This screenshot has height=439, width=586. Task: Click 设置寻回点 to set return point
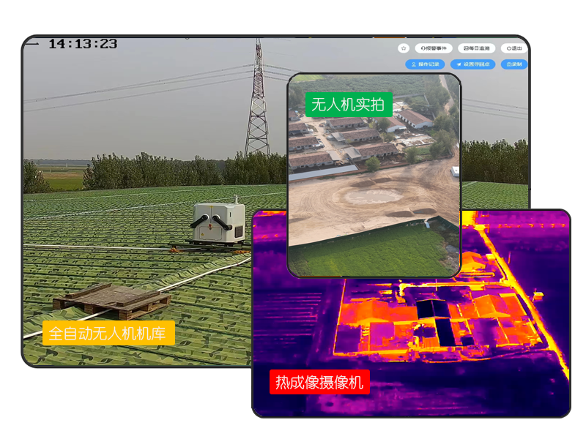[x=472, y=64]
